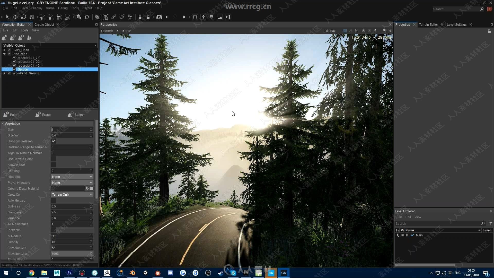Open the Grow On dropdown menu

71,194
